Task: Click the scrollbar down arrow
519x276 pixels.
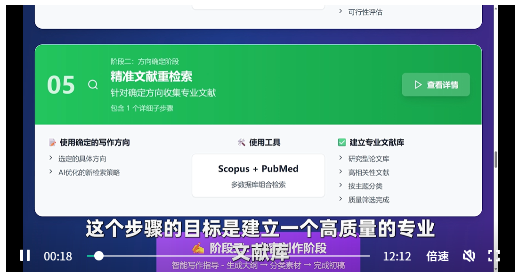Action: 495,269
